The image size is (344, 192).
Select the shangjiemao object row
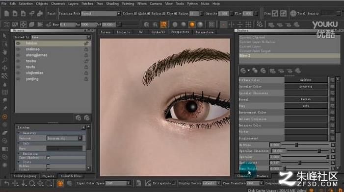(53, 55)
